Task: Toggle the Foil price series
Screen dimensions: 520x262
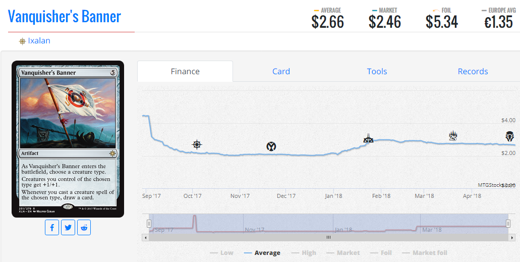Action: (381, 253)
